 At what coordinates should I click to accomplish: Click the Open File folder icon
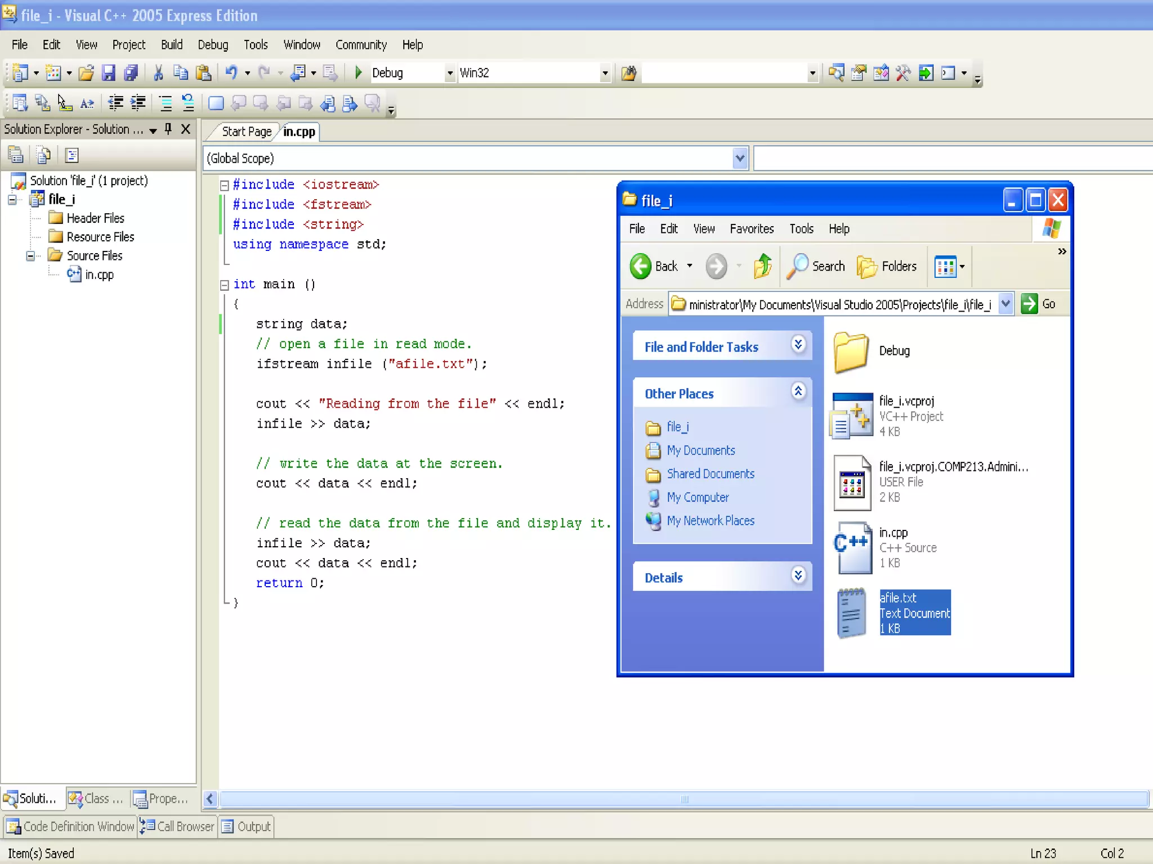(86, 73)
